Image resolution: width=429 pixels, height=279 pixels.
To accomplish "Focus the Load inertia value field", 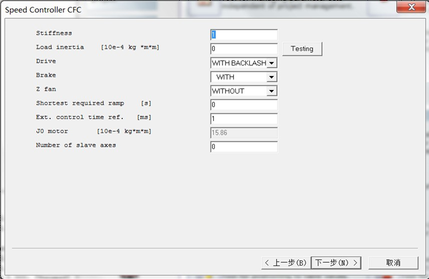I will click(244, 49).
